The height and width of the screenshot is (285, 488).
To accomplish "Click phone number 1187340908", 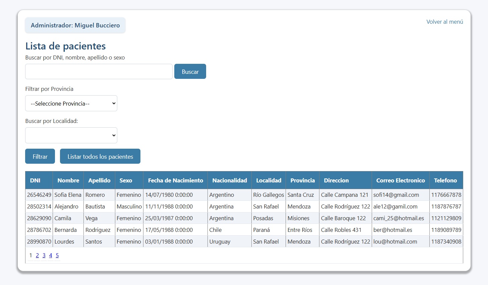I will click(x=446, y=242).
